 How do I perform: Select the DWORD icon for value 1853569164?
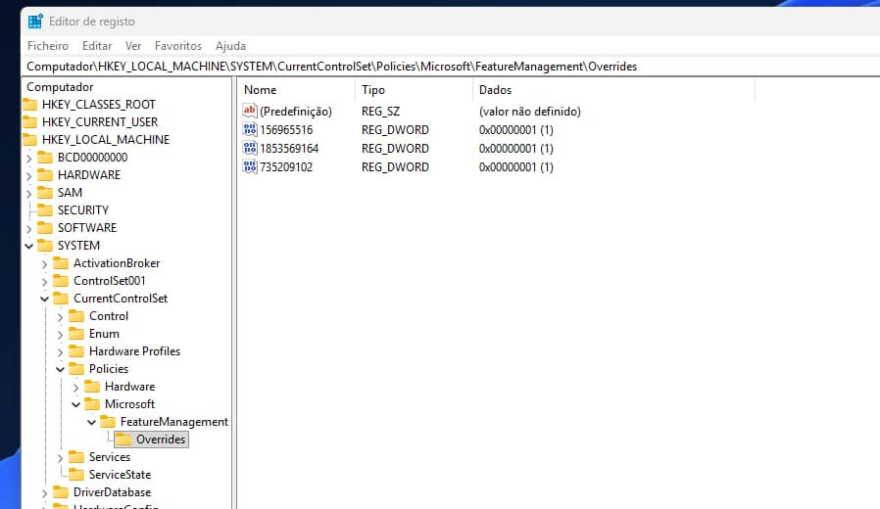[249, 149]
